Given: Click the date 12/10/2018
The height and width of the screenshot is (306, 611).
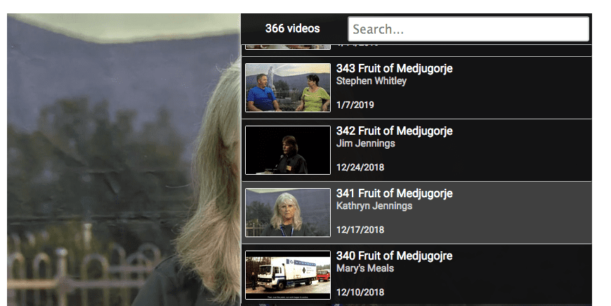Looking at the screenshot, I should (360, 293).
